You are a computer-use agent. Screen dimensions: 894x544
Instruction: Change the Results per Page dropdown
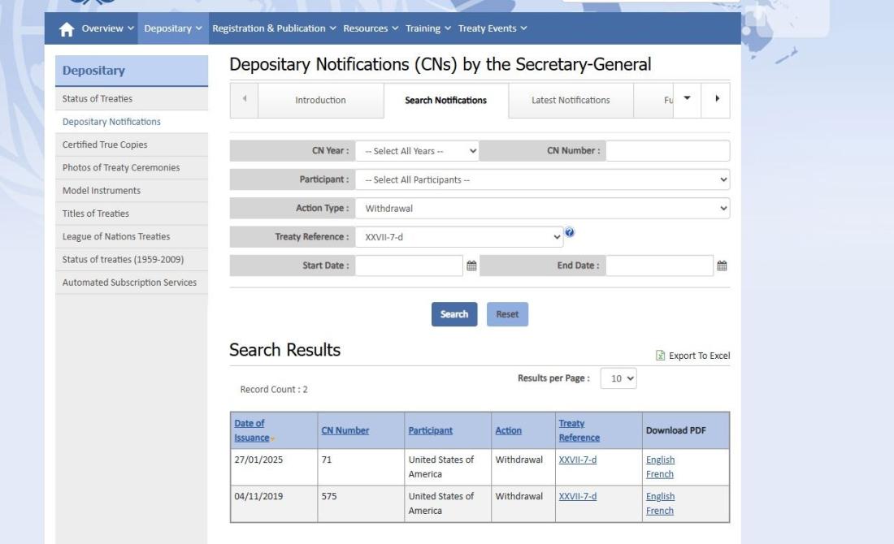point(617,378)
